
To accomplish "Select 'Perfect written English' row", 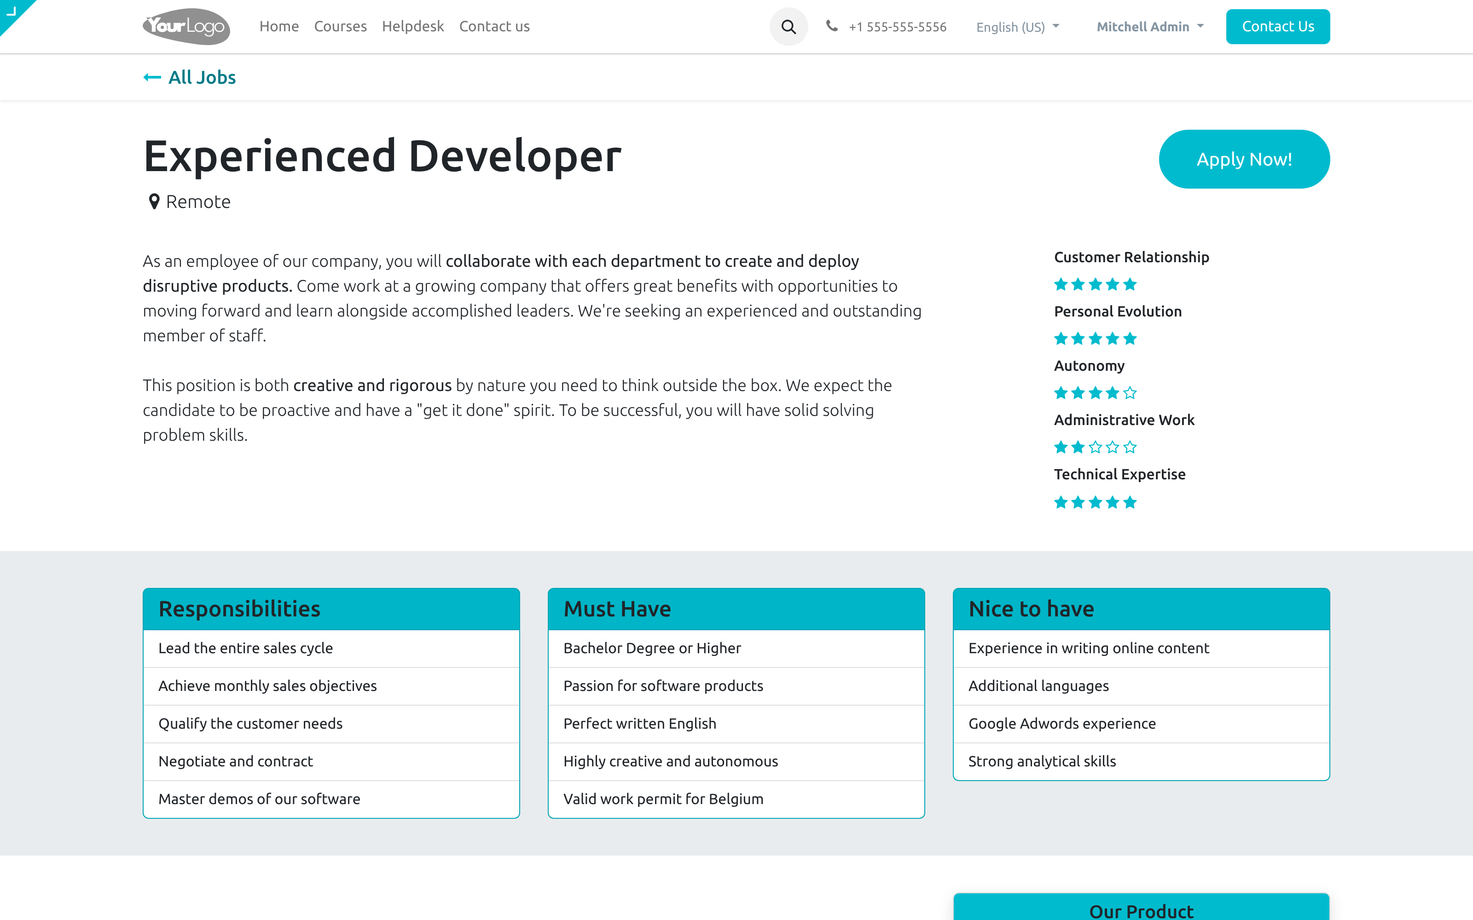I will [736, 724].
